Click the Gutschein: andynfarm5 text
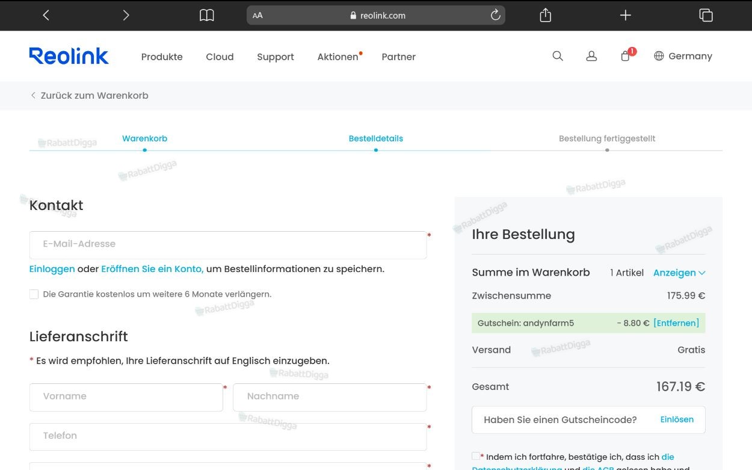The height and width of the screenshot is (470, 752). 526,323
